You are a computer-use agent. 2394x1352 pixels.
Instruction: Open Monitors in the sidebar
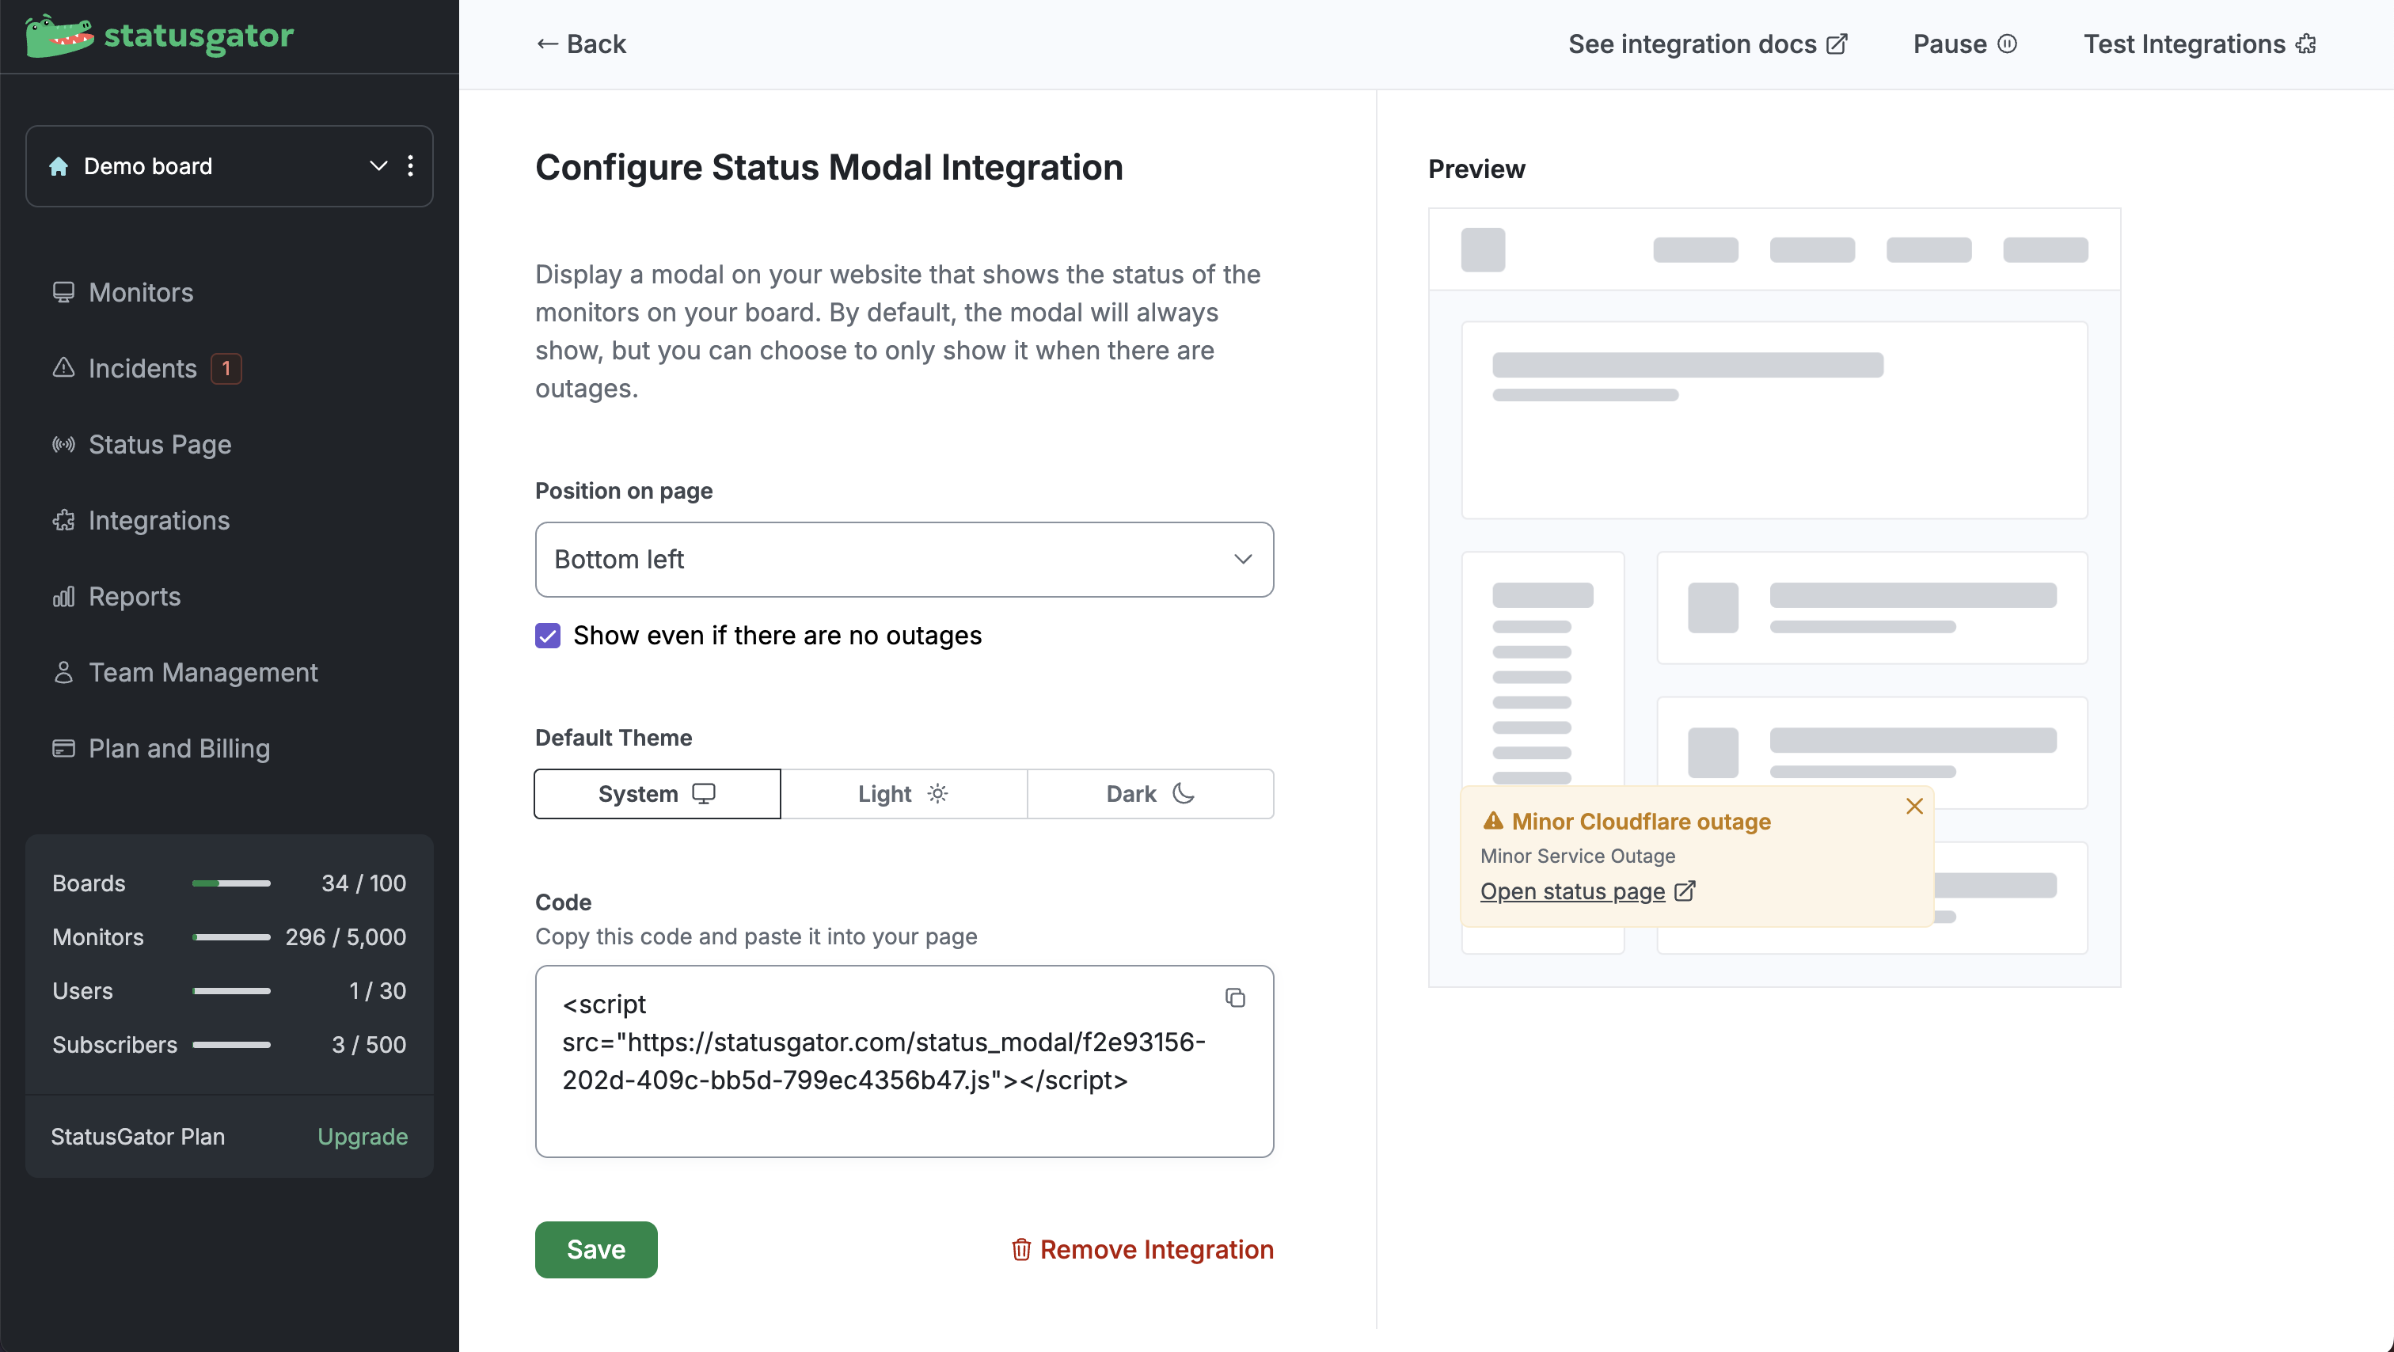click(140, 293)
